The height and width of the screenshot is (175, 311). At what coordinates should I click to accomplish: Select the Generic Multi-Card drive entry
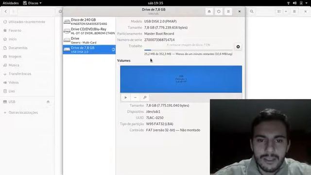89,40
